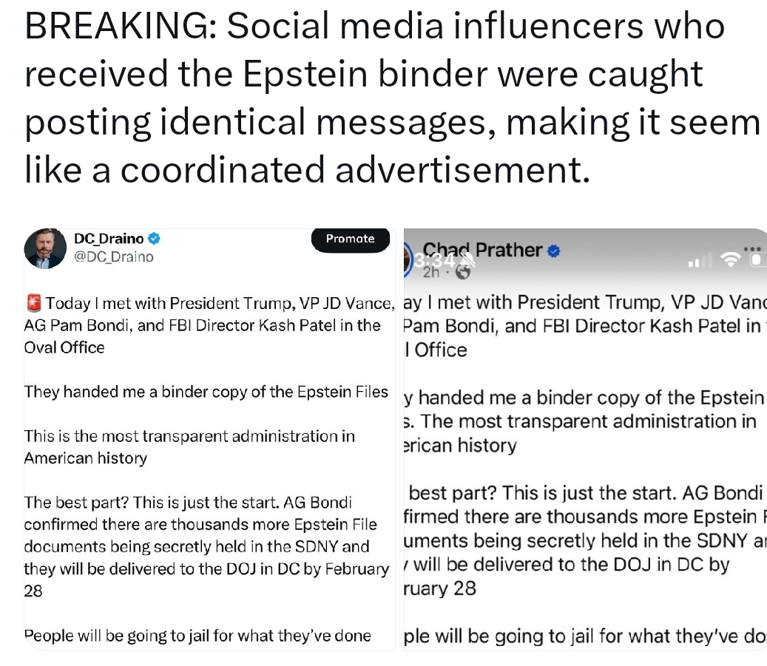This screenshot has height=666, width=767.
Task: Click the 2h post timestamp
Action: click(431, 272)
